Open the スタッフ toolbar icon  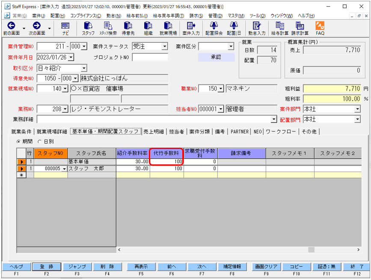coord(88,26)
